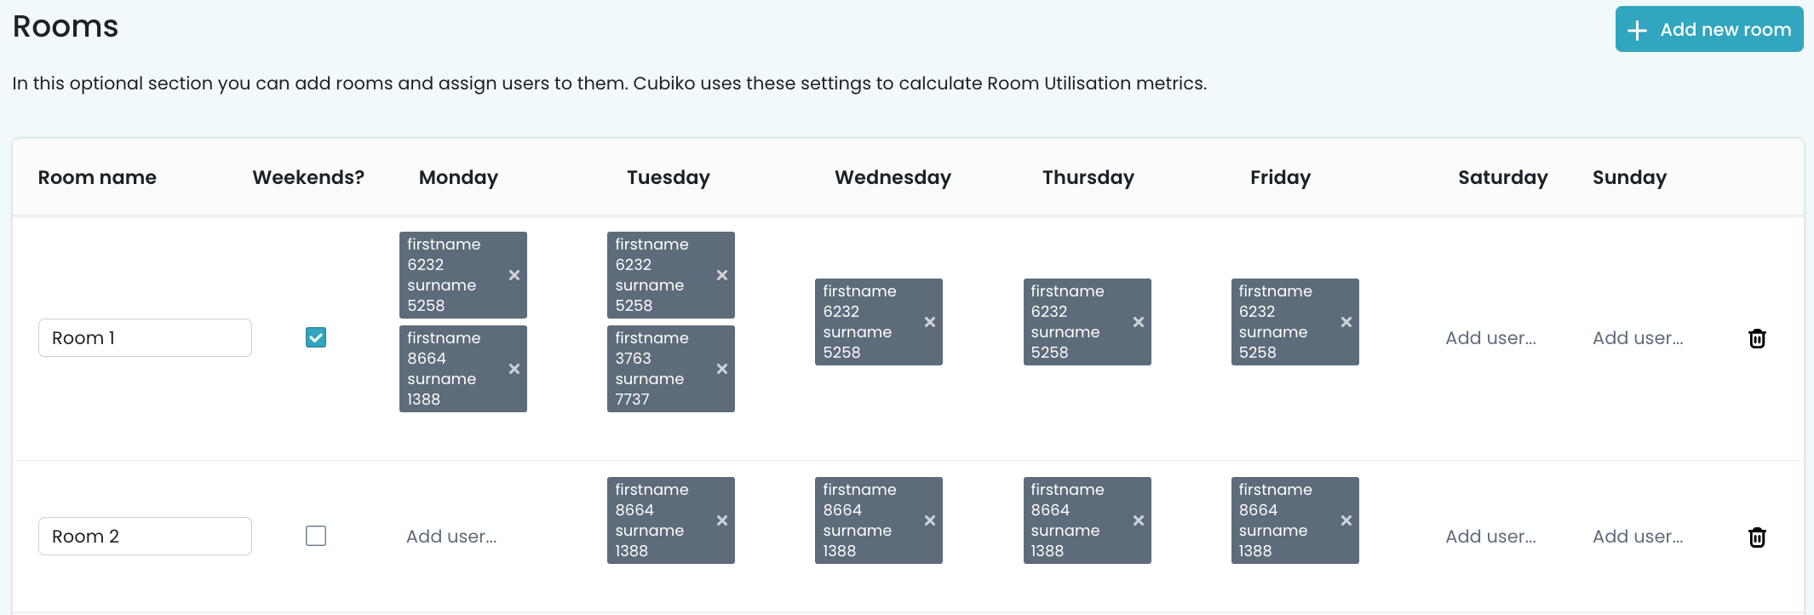1814x615 pixels.
Task: Enable Weekends for Room 2
Action: 316,536
